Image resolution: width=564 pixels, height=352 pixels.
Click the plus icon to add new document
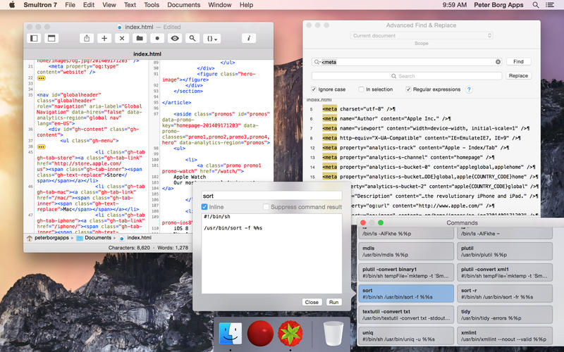[x=104, y=38]
